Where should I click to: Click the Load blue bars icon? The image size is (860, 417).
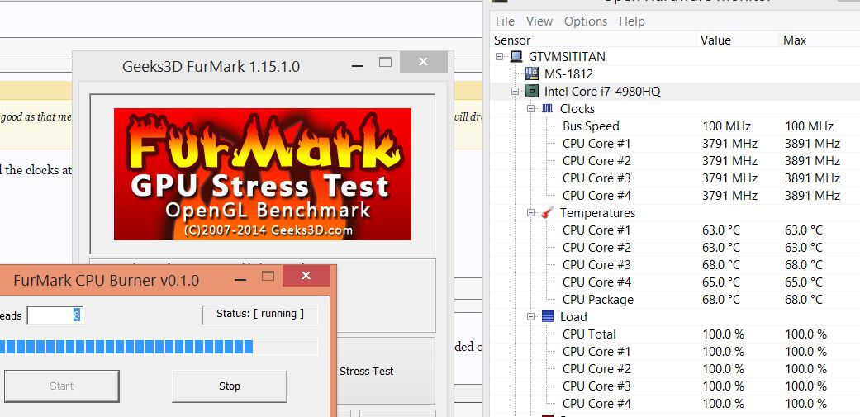pyautogui.click(x=548, y=317)
